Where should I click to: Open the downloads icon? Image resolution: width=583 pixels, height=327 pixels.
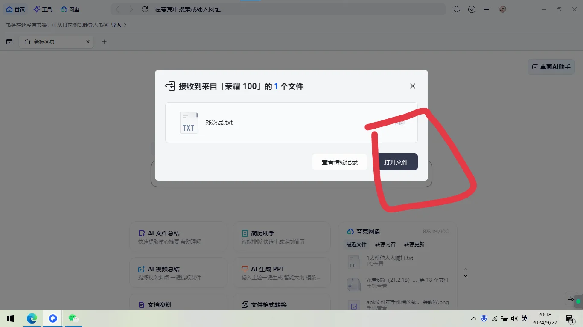pos(472,9)
